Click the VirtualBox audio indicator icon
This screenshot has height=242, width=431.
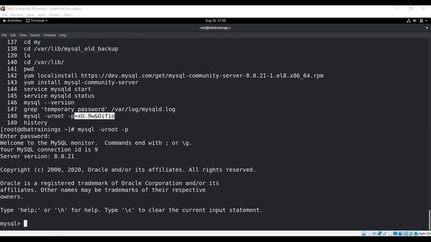point(374,233)
